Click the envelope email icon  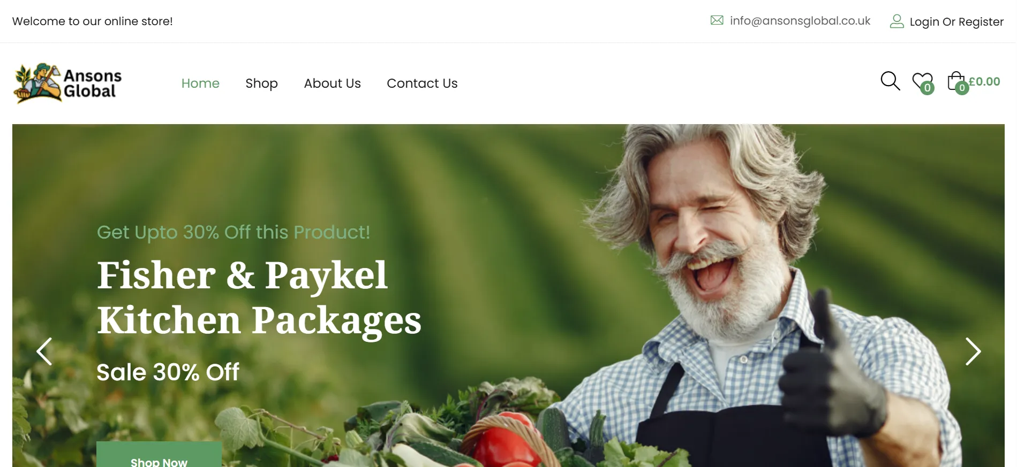pyautogui.click(x=717, y=20)
